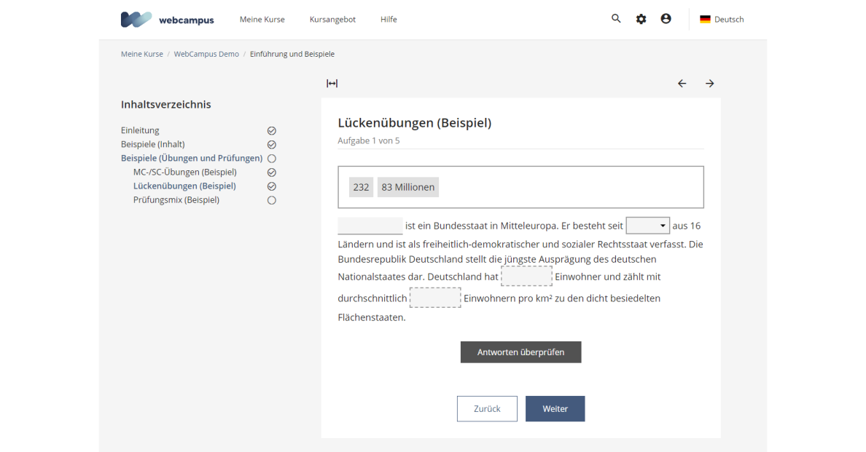Open the Deutsch language selector
Viewport: 866px width, 452px height.
722,20
